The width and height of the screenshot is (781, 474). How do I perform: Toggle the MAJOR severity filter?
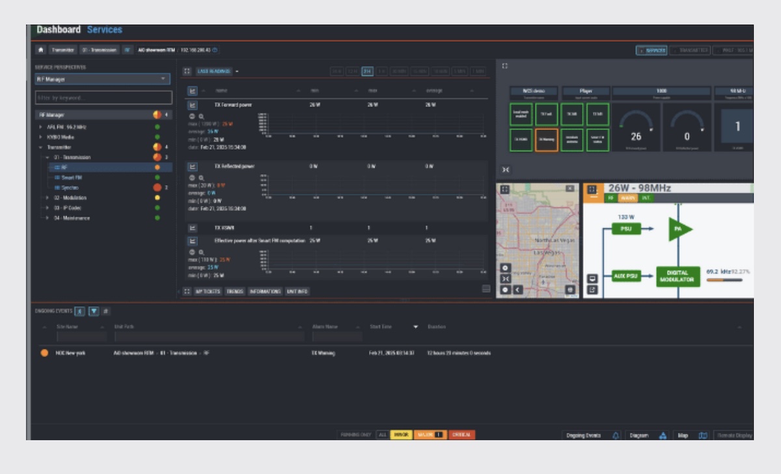430,434
